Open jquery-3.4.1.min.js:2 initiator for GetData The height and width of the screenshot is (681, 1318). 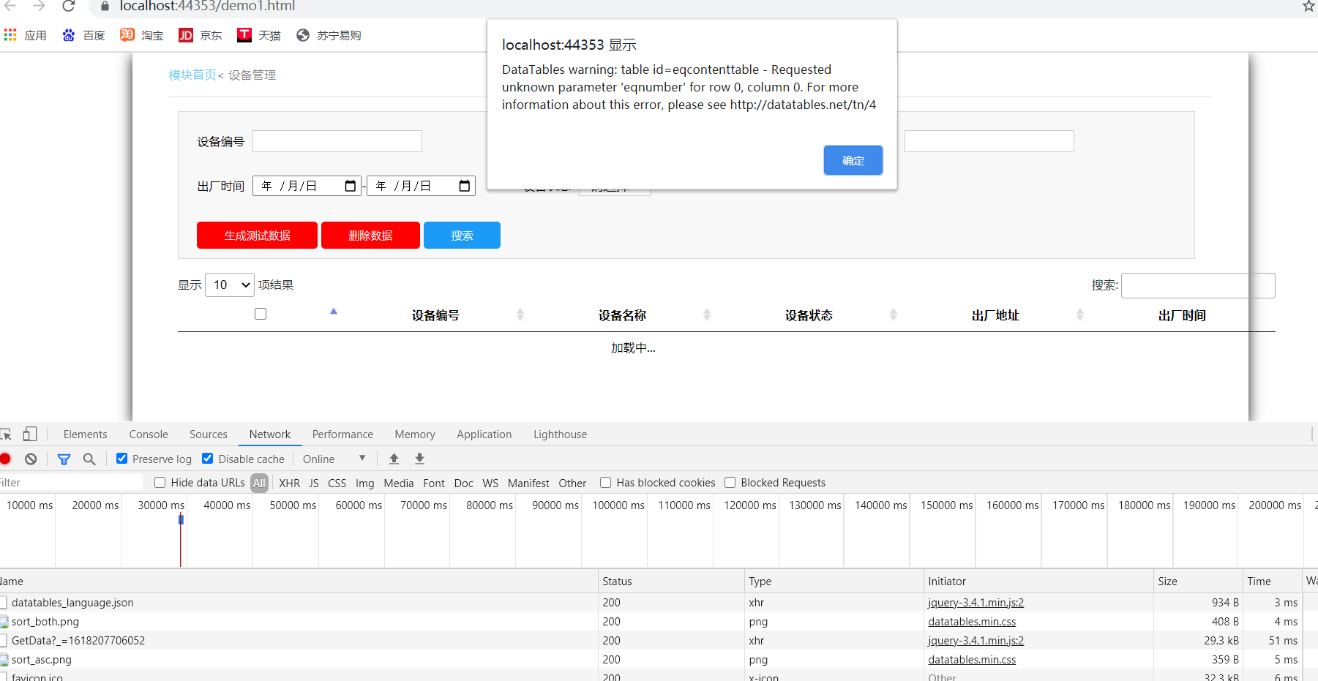(x=976, y=641)
